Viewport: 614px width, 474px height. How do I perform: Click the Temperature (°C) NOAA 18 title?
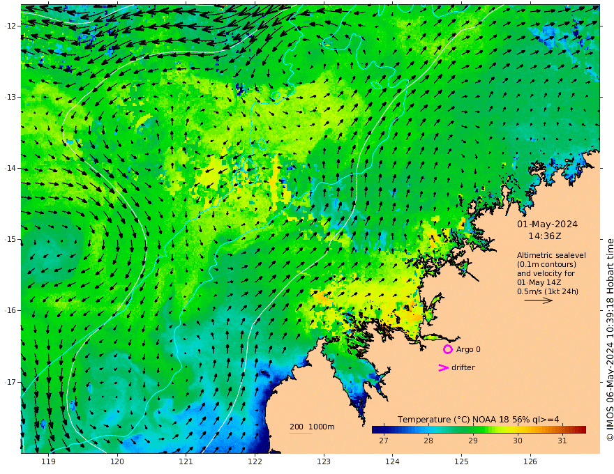[x=478, y=419]
